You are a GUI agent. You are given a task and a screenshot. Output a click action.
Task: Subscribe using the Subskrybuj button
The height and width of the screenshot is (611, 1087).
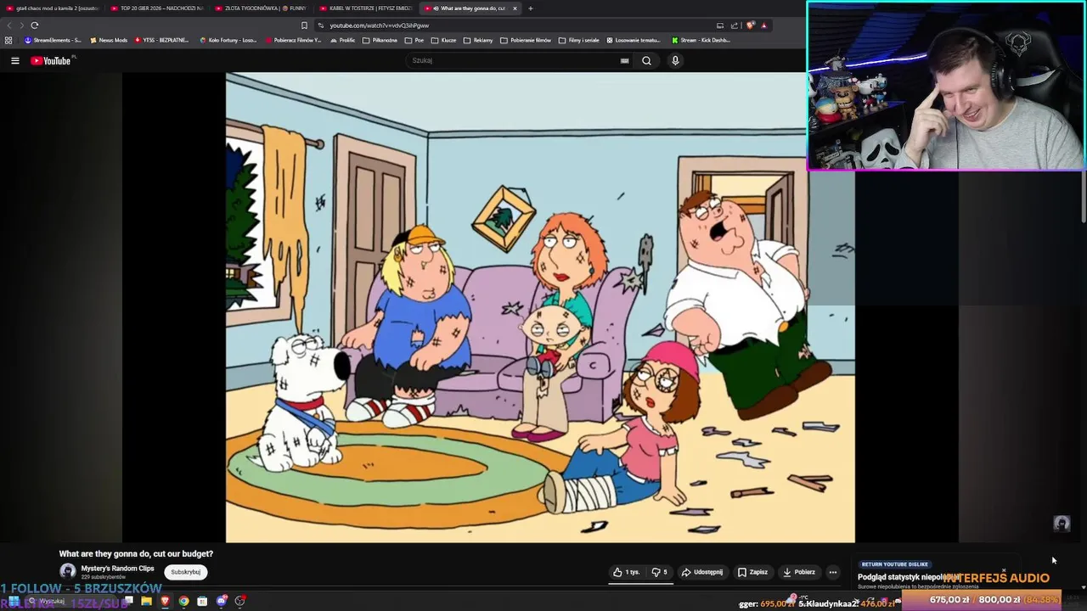tap(185, 572)
